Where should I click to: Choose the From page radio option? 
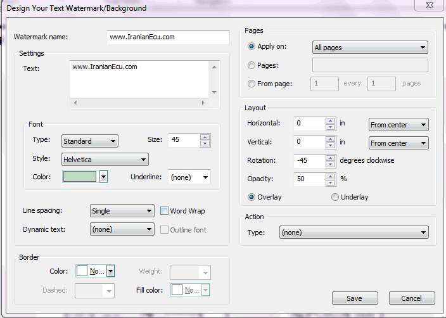point(252,83)
